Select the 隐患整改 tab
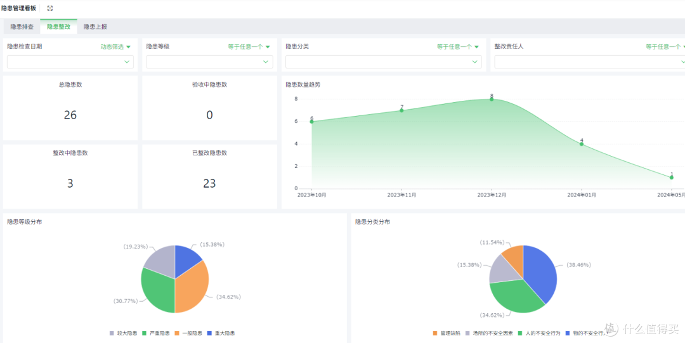This screenshot has width=685, height=343. (58, 27)
